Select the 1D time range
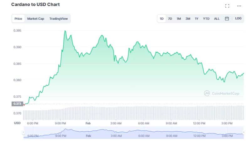The width and height of the screenshot is (252, 142). (x=161, y=19)
